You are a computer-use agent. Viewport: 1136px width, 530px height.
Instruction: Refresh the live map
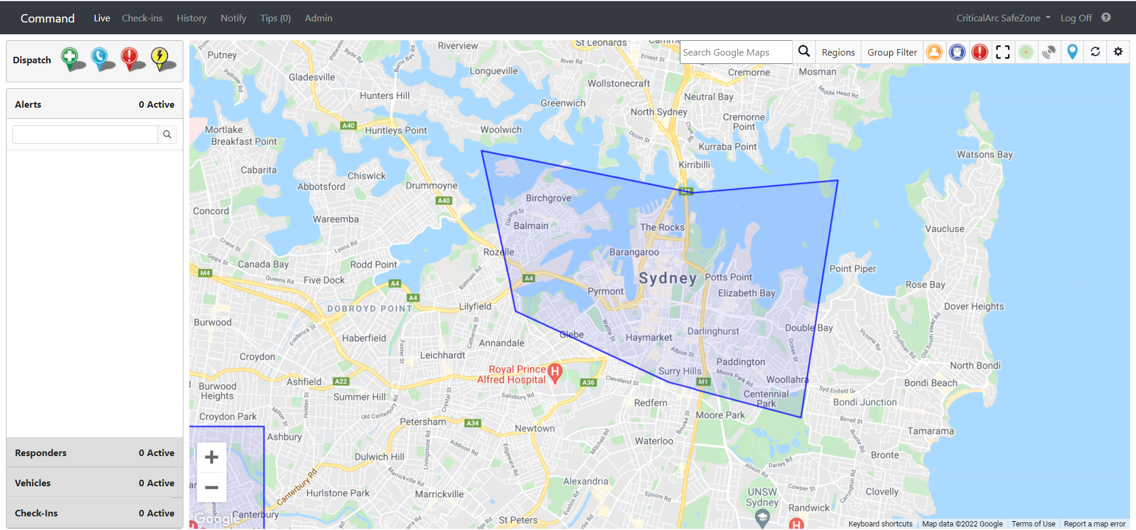(x=1095, y=52)
